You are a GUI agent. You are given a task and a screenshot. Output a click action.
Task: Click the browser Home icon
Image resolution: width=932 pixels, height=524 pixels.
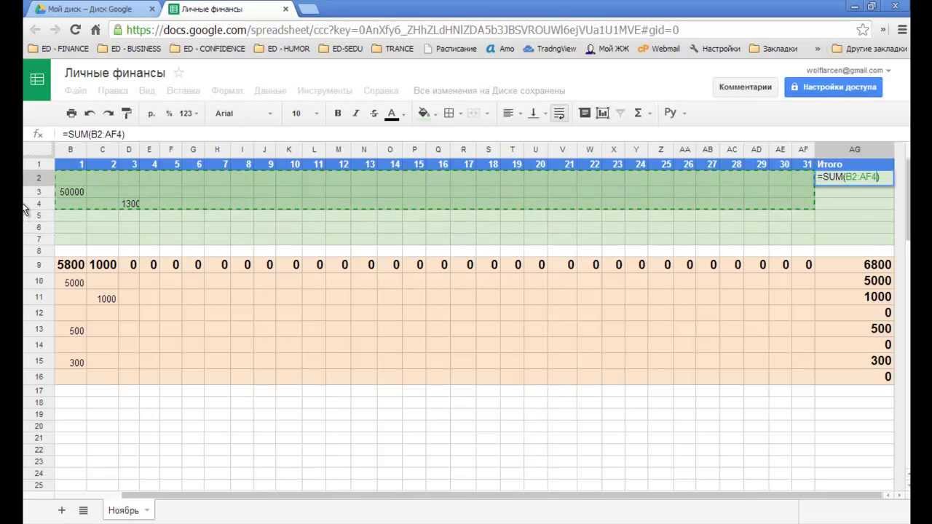click(95, 30)
